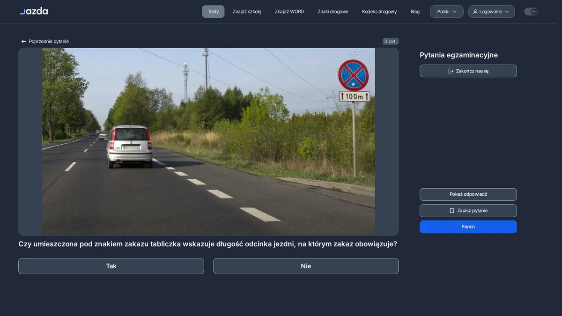Click Pokaż odpowiedź button
The image size is (562, 316).
pos(468,194)
